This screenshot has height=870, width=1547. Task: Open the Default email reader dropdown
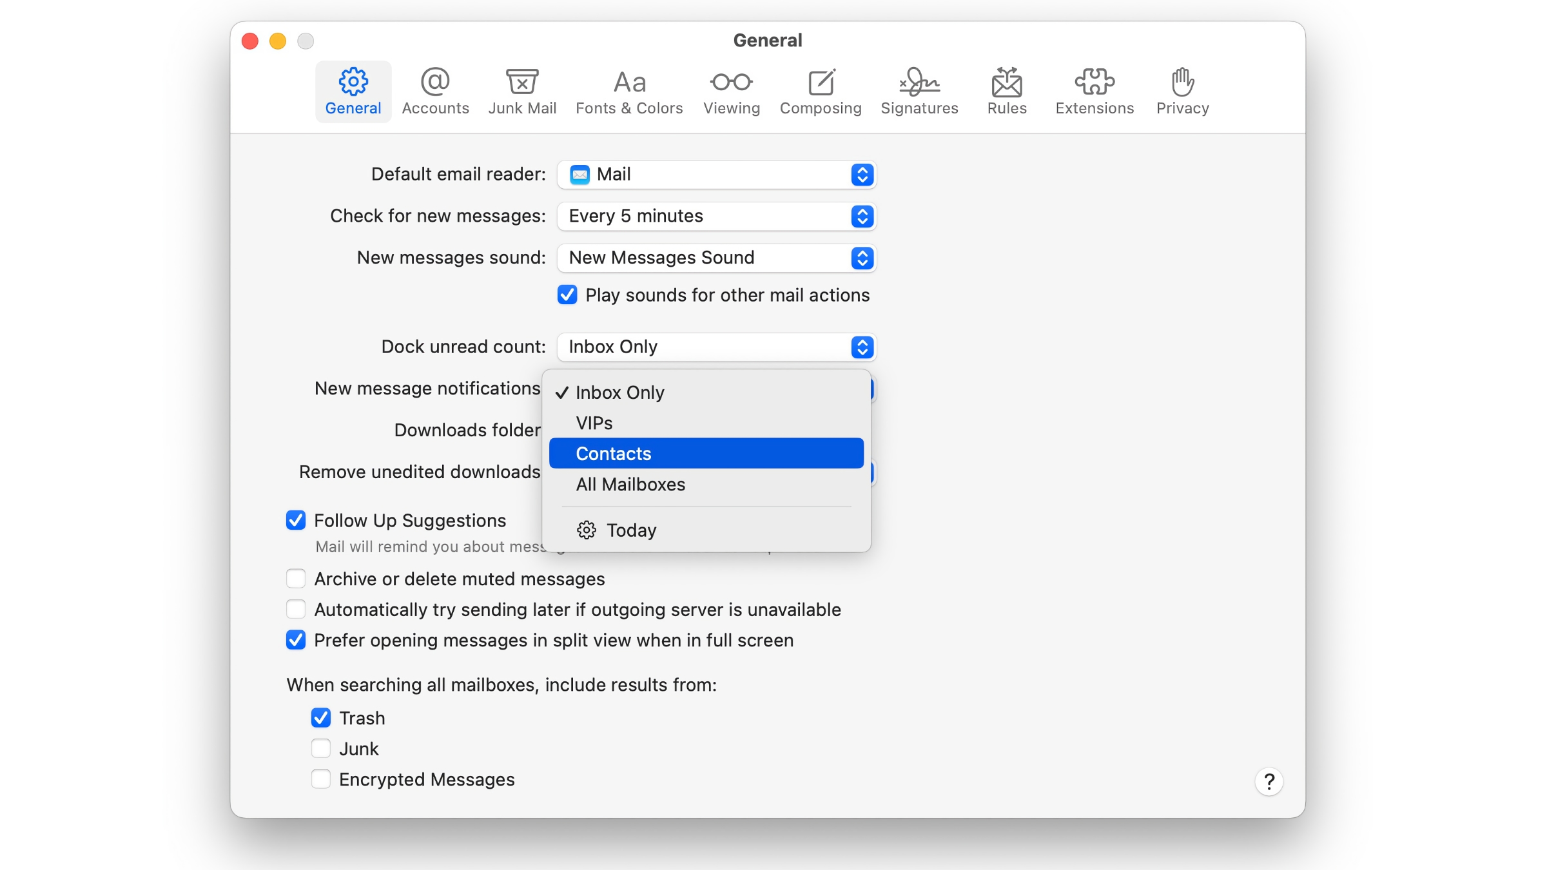coord(716,175)
